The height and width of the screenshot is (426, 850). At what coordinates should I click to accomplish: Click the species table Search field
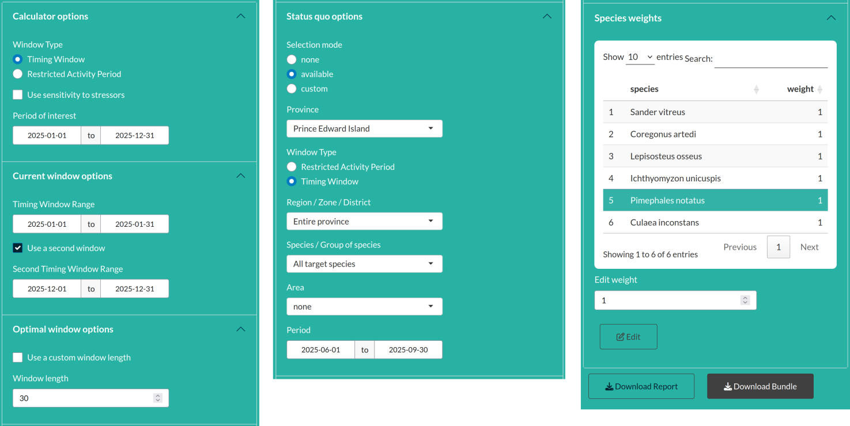click(771, 59)
